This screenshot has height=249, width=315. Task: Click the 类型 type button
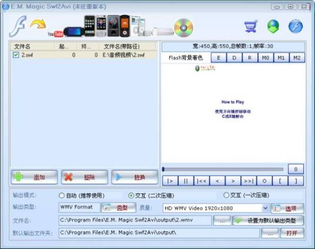tap(119, 208)
